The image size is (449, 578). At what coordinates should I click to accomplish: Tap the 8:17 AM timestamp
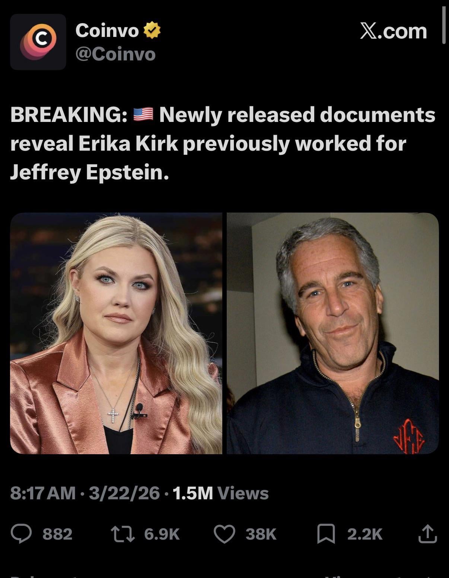pyautogui.click(x=43, y=493)
